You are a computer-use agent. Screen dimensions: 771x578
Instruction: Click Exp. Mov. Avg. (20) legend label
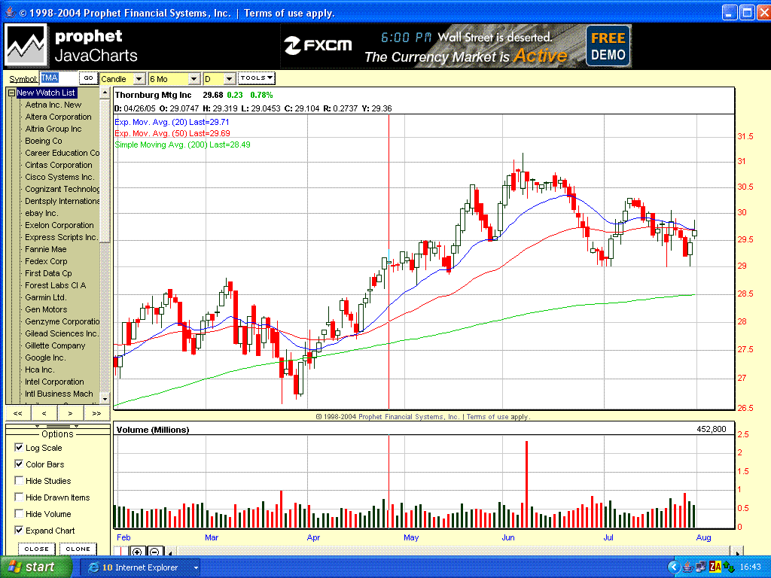[172, 122]
